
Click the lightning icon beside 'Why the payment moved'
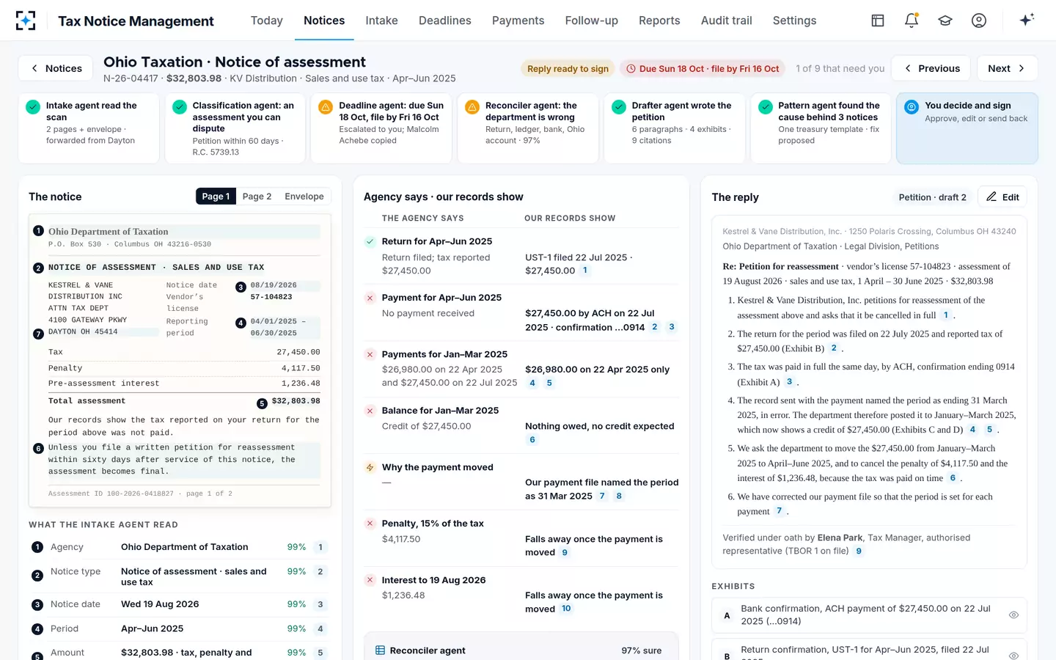coord(370,467)
